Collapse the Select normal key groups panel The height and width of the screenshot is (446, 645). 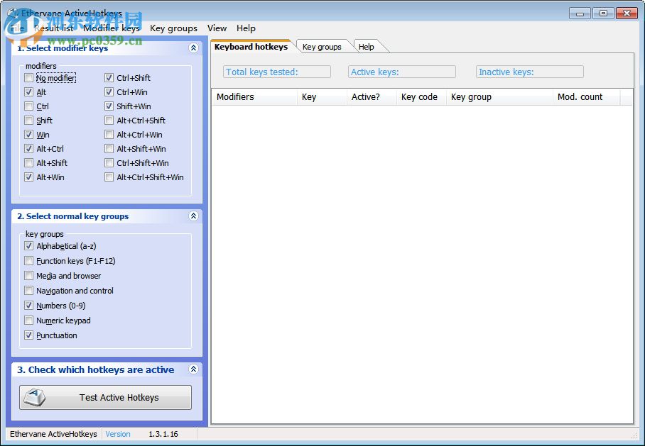tap(193, 216)
